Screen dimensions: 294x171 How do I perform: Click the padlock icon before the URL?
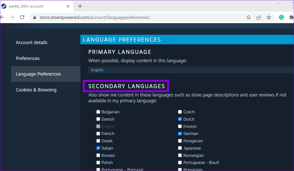pyautogui.click(x=35, y=17)
